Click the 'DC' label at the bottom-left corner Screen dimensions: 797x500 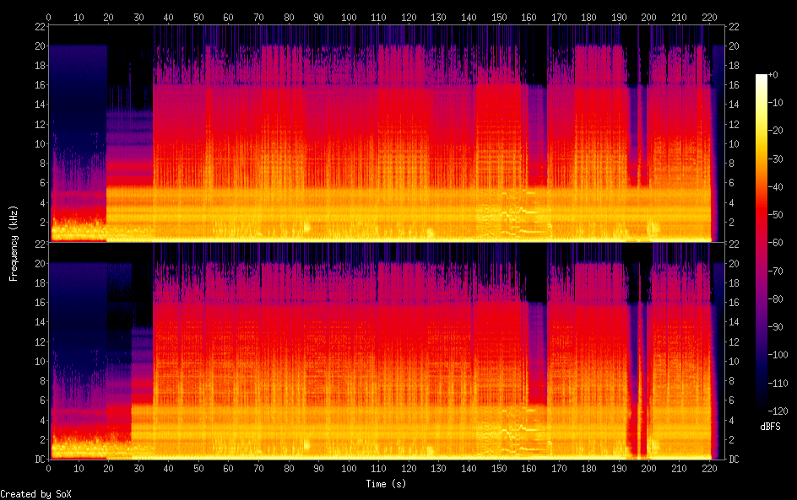pyautogui.click(x=38, y=460)
